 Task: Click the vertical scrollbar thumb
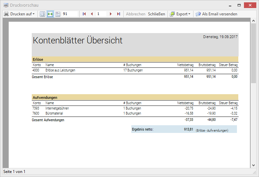[x=254, y=53]
